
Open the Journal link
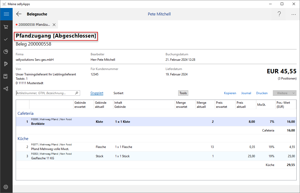(x=246, y=93)
